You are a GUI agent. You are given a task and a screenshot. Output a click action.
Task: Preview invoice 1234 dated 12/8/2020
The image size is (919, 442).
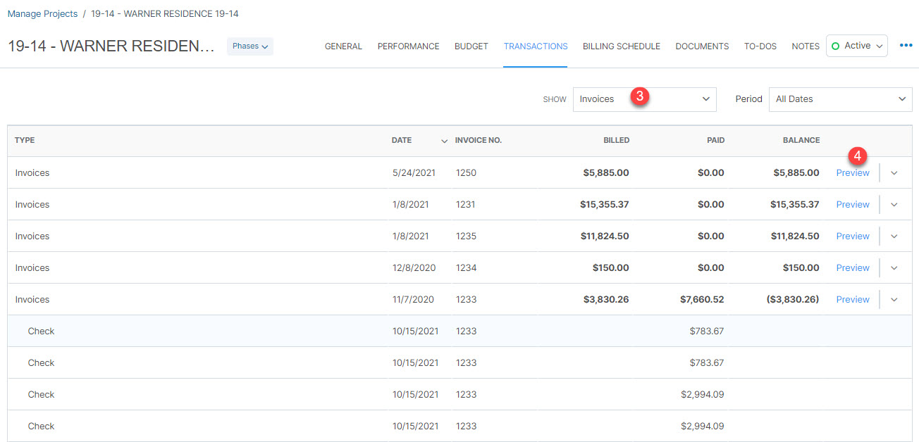(x=853, y=268)
